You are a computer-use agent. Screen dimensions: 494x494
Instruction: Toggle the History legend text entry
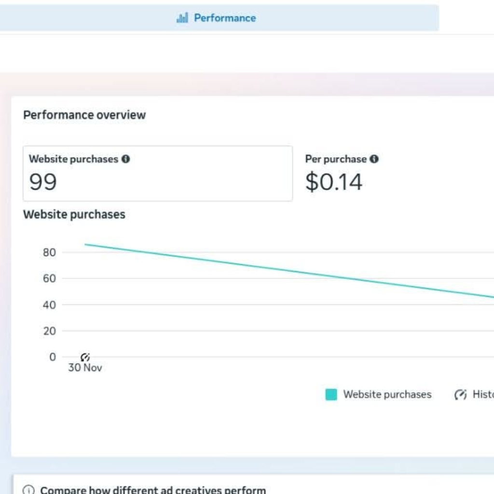pyautogui.click(x=482, y=395)
